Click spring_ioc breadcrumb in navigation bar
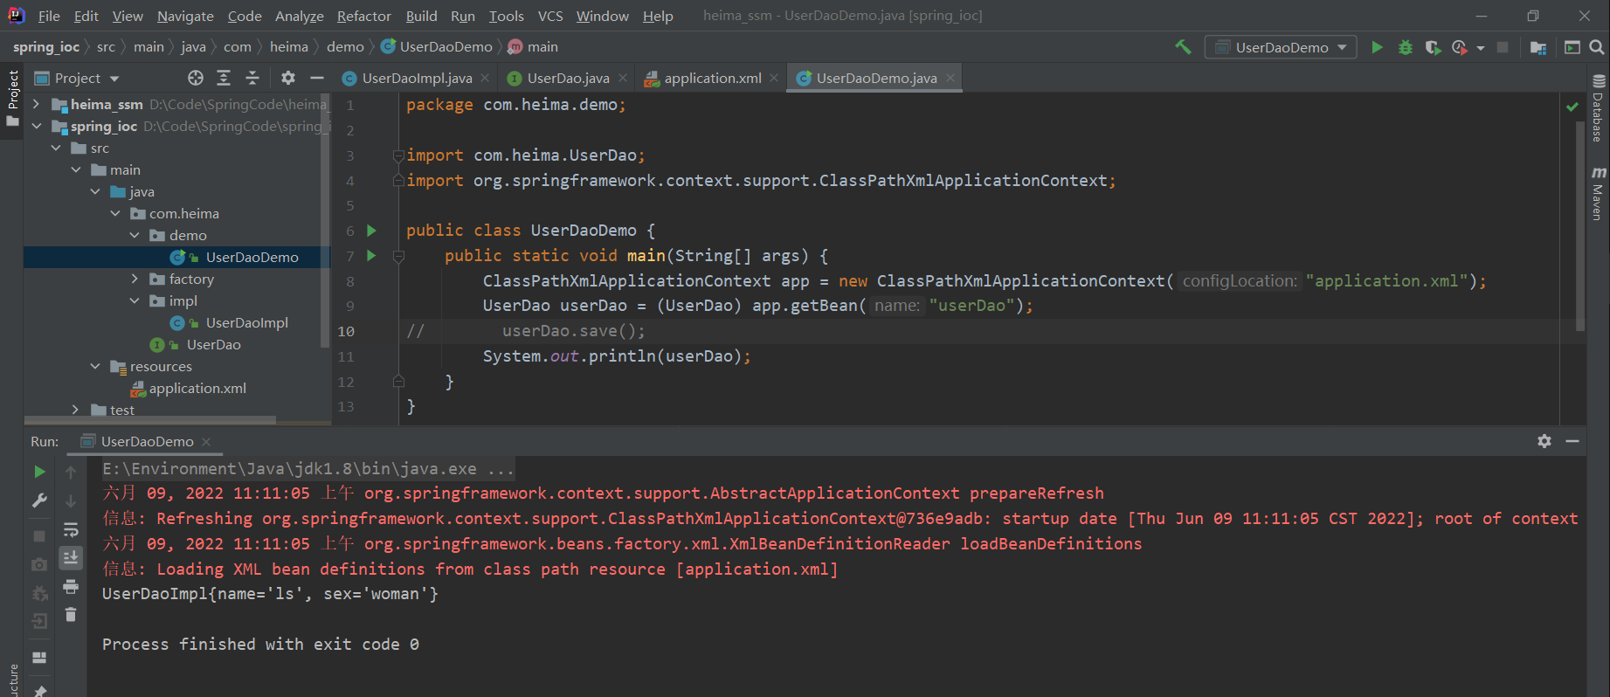This screenshot has height=697, width=1610. [46, 47]
